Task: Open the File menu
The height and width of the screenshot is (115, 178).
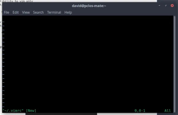Action: [x=6, y=12]
